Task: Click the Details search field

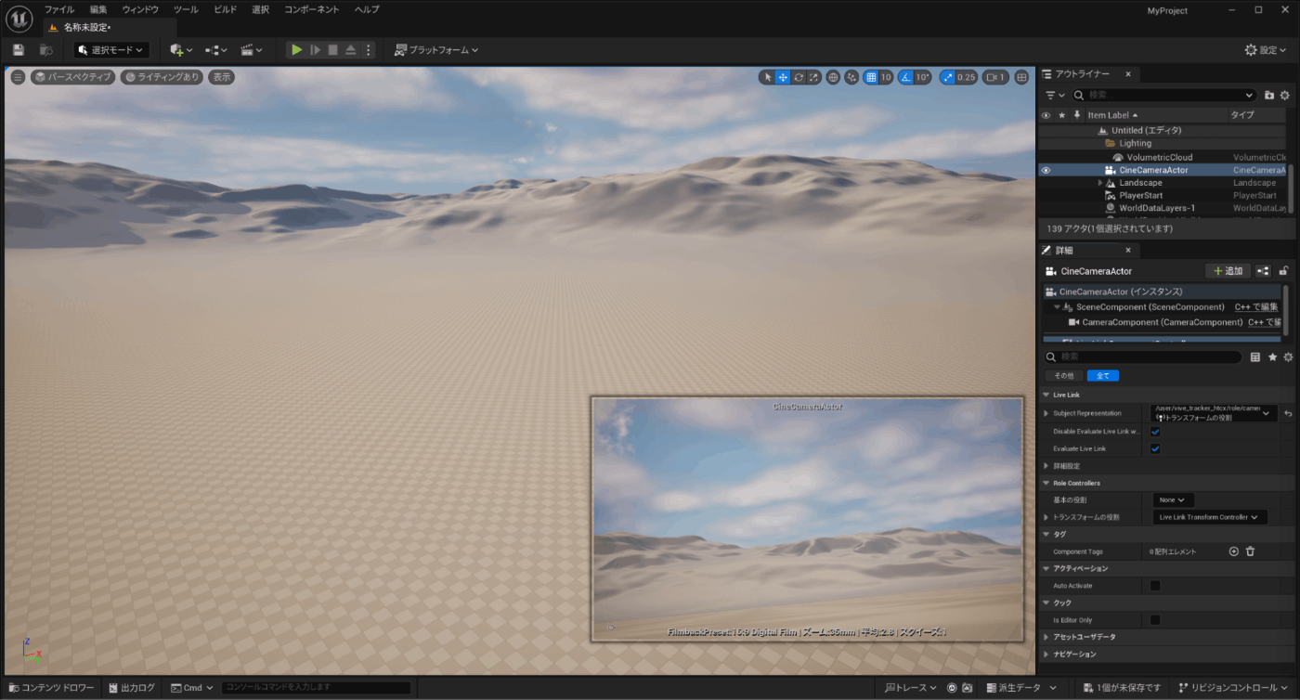Action: 1142,356
